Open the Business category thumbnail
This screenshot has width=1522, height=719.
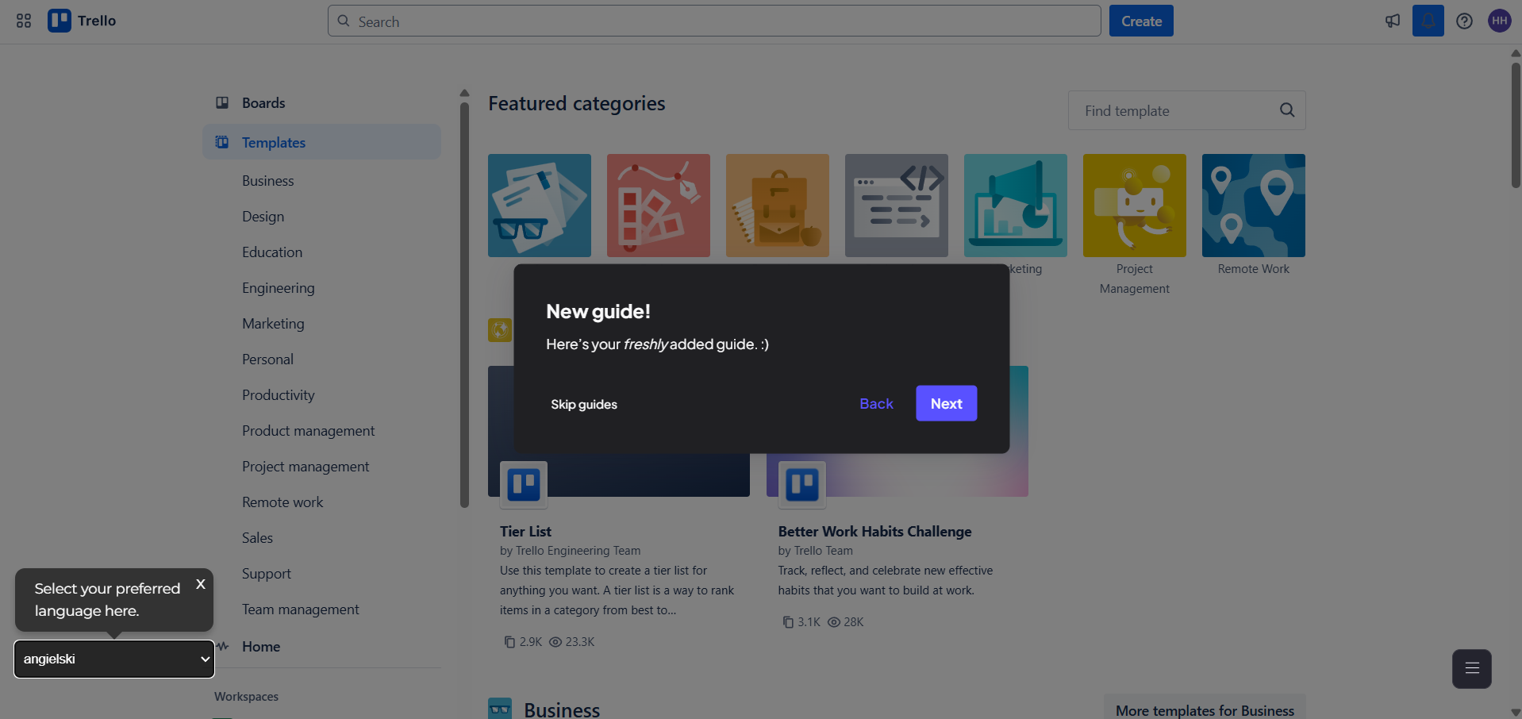pos(540,206)
